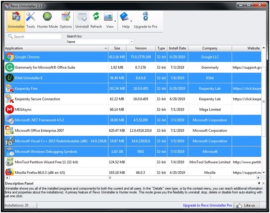Click the 75.0.3770.100 version cell

(141, 57)
